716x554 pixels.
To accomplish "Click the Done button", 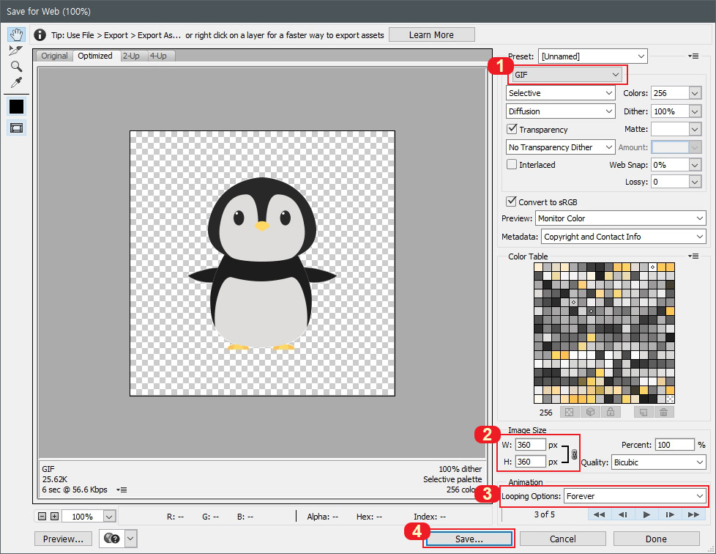I will coord(656,539).
